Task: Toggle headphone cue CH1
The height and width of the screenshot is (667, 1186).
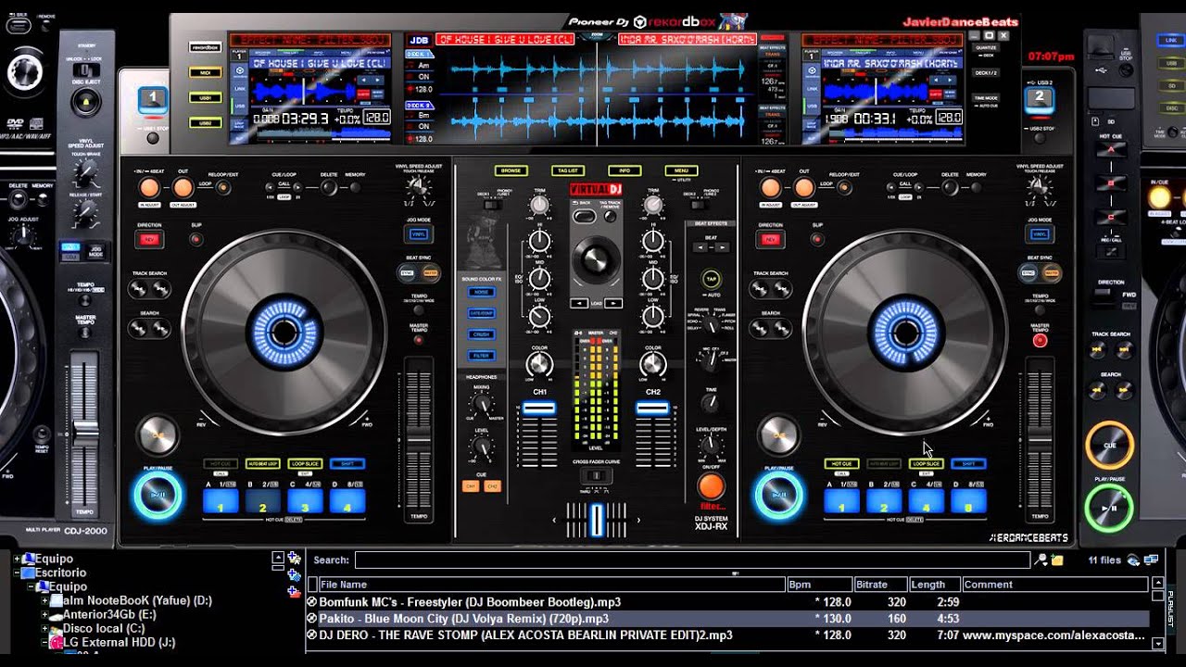Action: pos(471,485)
